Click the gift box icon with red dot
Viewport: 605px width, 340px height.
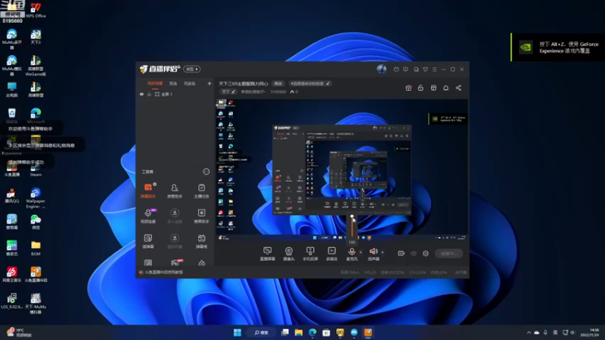pos(408,88)
